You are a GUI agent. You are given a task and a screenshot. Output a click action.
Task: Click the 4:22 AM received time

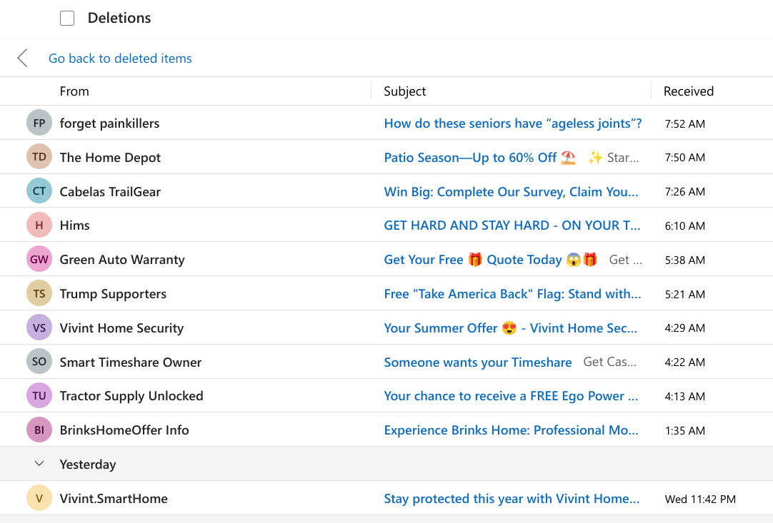coord(684,362)
